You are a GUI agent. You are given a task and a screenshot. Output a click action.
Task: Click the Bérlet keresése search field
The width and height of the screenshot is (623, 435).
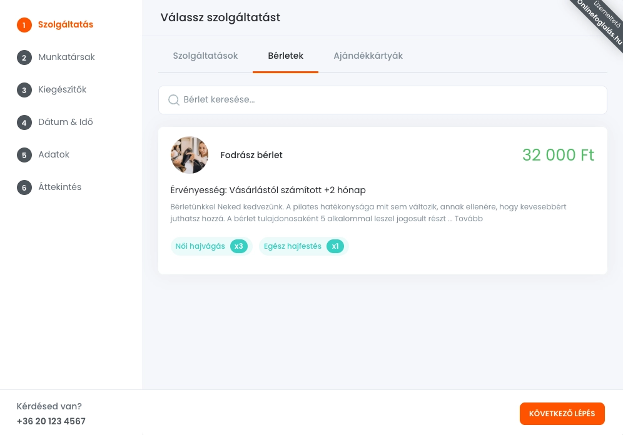click(x=388, y=100)
